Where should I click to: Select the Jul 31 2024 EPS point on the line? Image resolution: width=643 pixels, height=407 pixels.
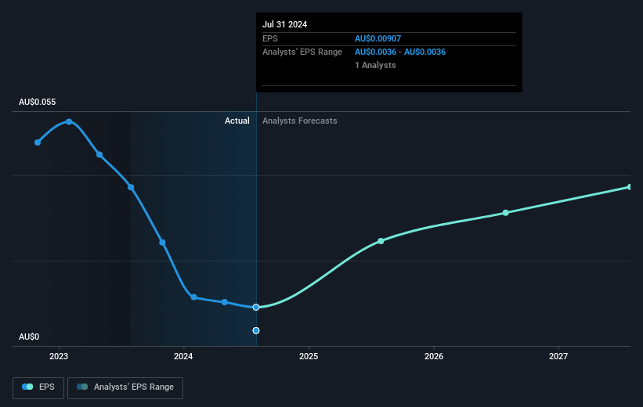click(x=256, y=307)
